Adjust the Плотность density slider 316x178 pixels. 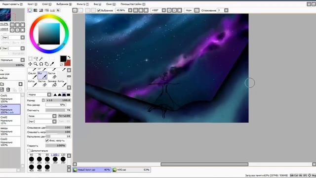(x=58, y=110)
